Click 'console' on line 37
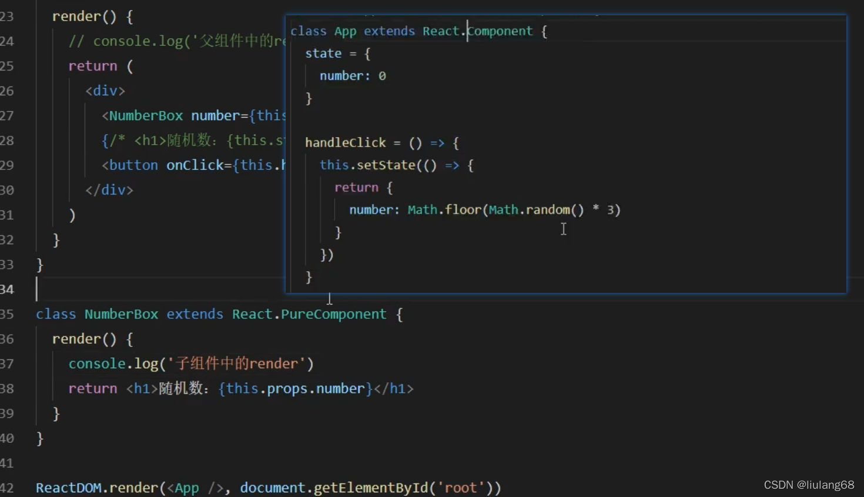Image resolution: width=864 pixels, height=497 pixels. [97, 363]
